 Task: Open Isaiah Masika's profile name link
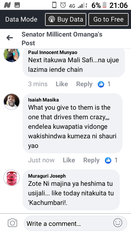point(43,100)
